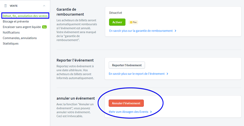Click the stacked-coins icon beside VENTE
The height and width of the screenshot is (126, 244).
pos(5,6)
